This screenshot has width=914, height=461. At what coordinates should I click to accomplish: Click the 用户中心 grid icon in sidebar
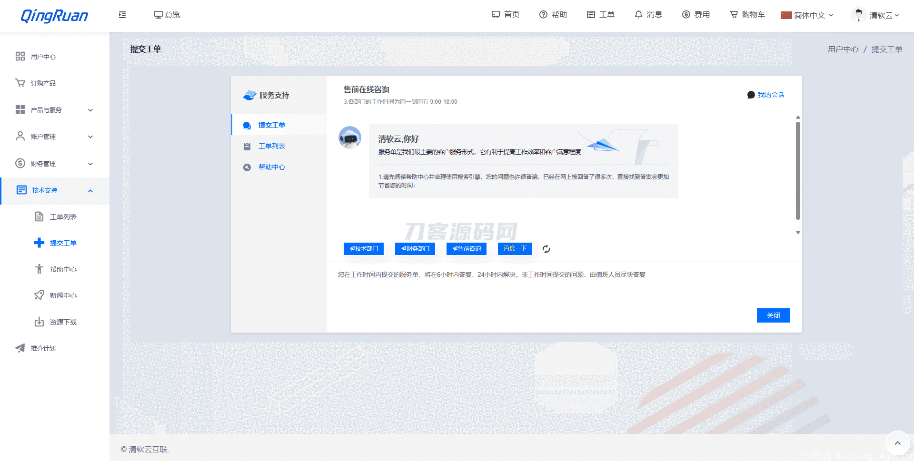click(x=20, y=56)
